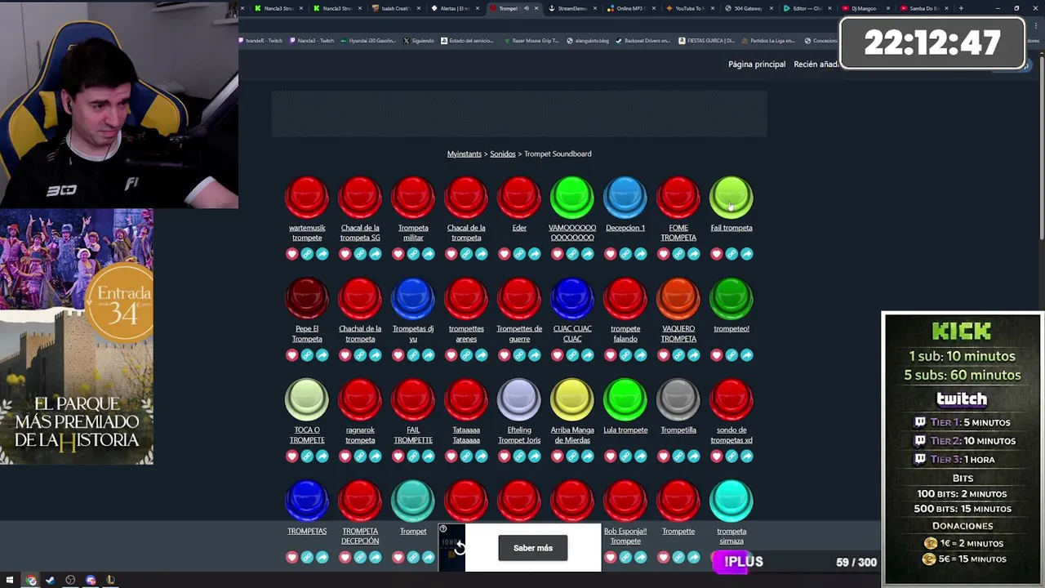Open the Sonidos breadcrumb link
This screenshot has height=588, width=1045.
click(x=503, y=154)
